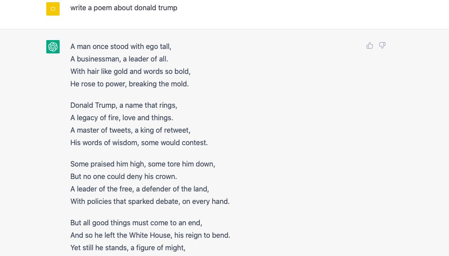
Task: Click the line 'Some praised him high, some tore him down'
Action: 142,164
